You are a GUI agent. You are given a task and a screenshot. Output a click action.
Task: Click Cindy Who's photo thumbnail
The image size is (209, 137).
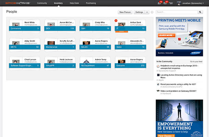(86, 24)
